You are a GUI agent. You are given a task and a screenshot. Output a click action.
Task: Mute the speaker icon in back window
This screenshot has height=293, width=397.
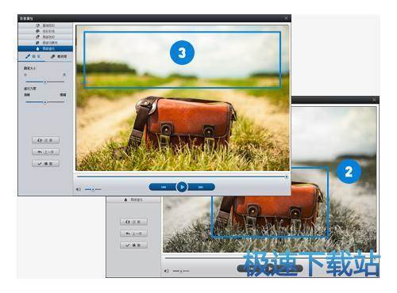point(166,271)
